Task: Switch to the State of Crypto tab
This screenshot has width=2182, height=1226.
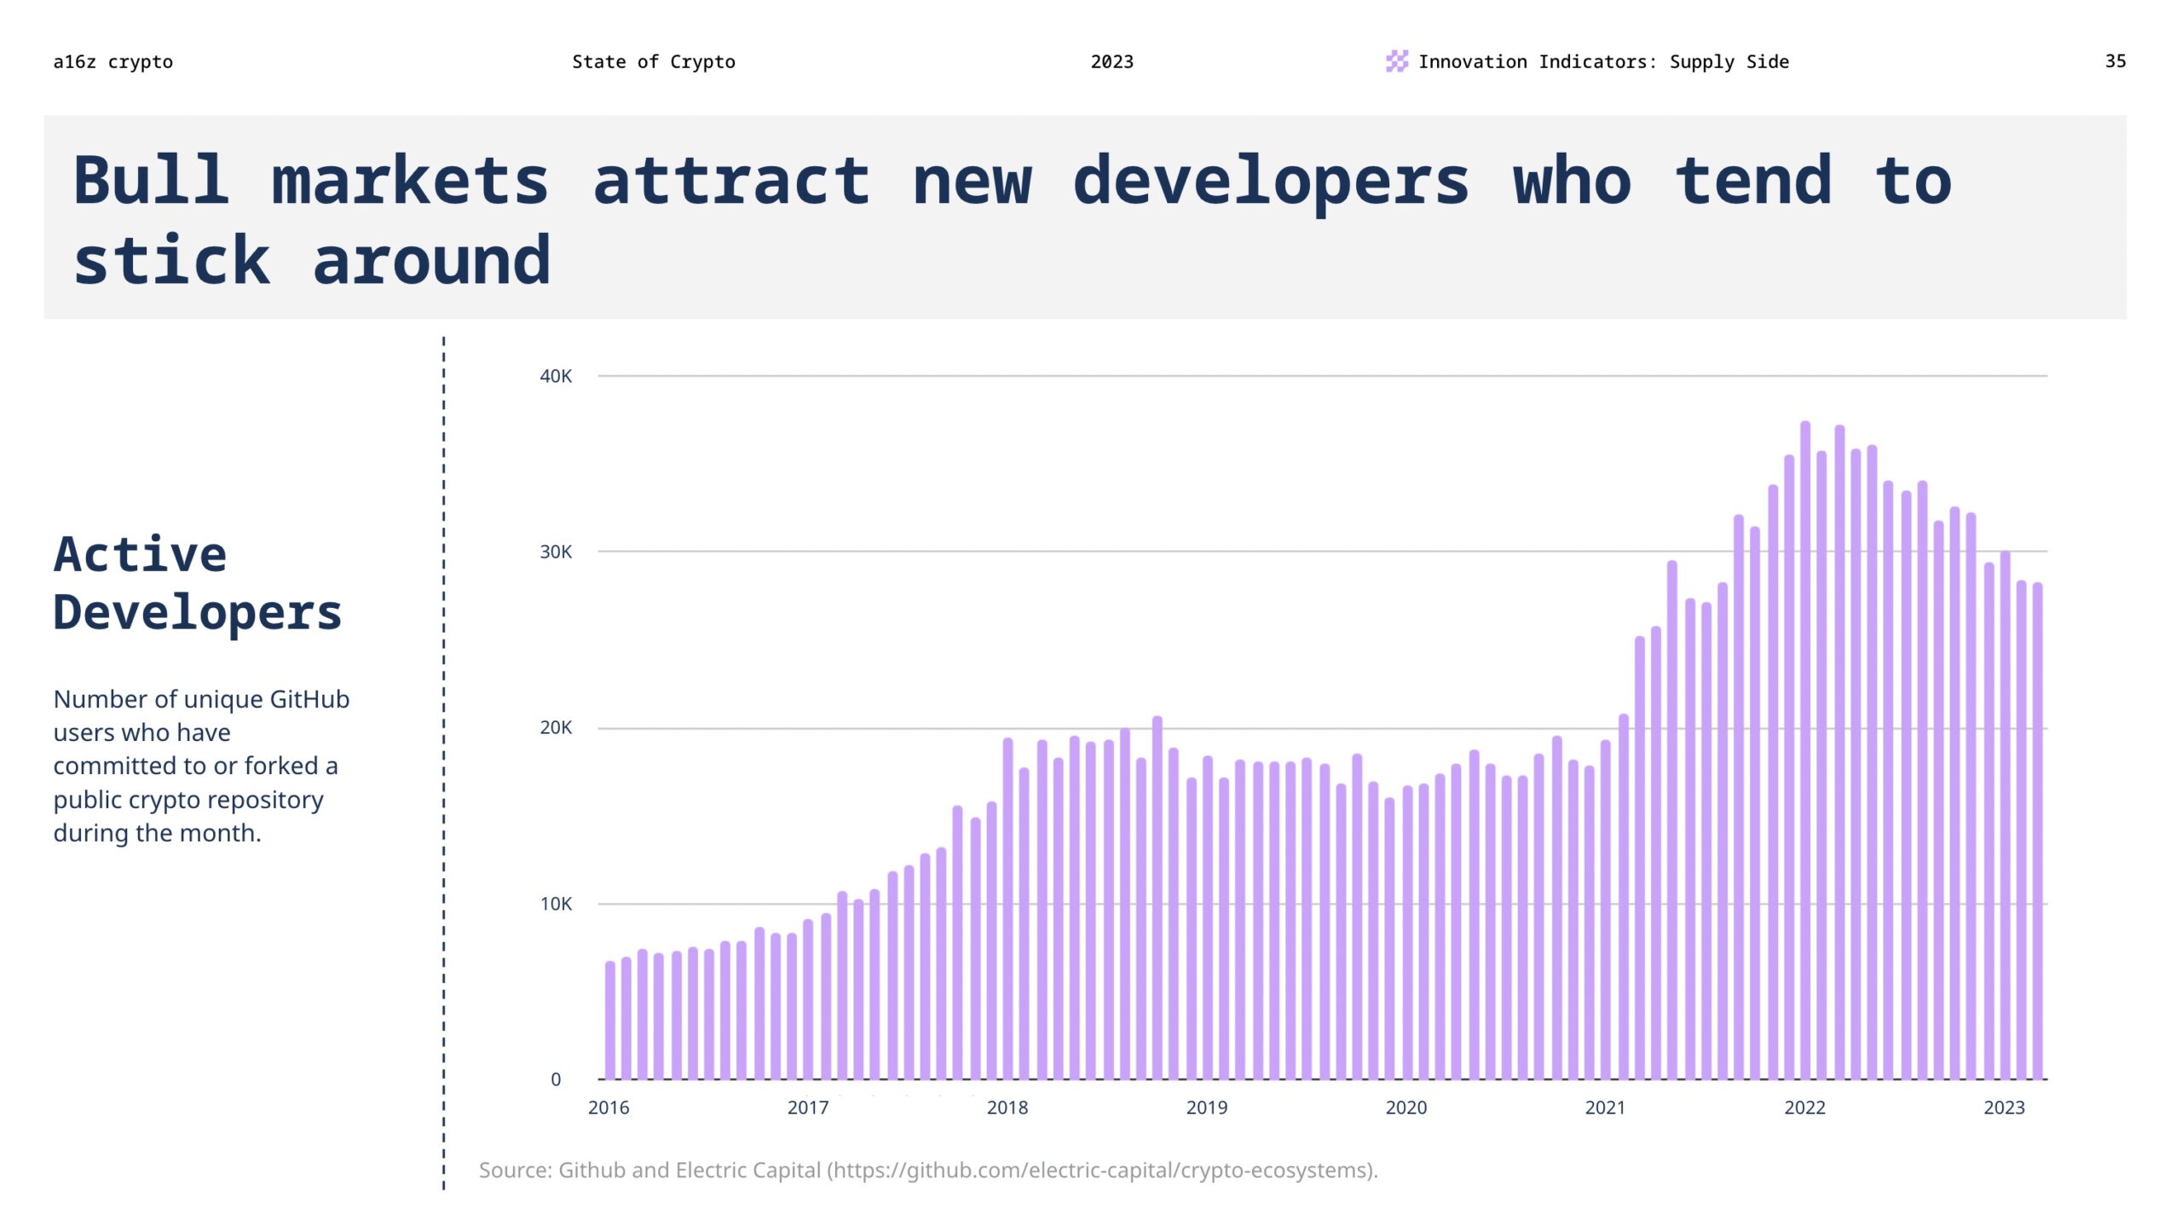Action: point(654,61)
